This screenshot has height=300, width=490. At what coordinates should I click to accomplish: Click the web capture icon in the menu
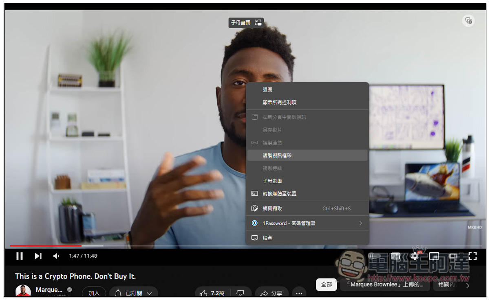255,208
